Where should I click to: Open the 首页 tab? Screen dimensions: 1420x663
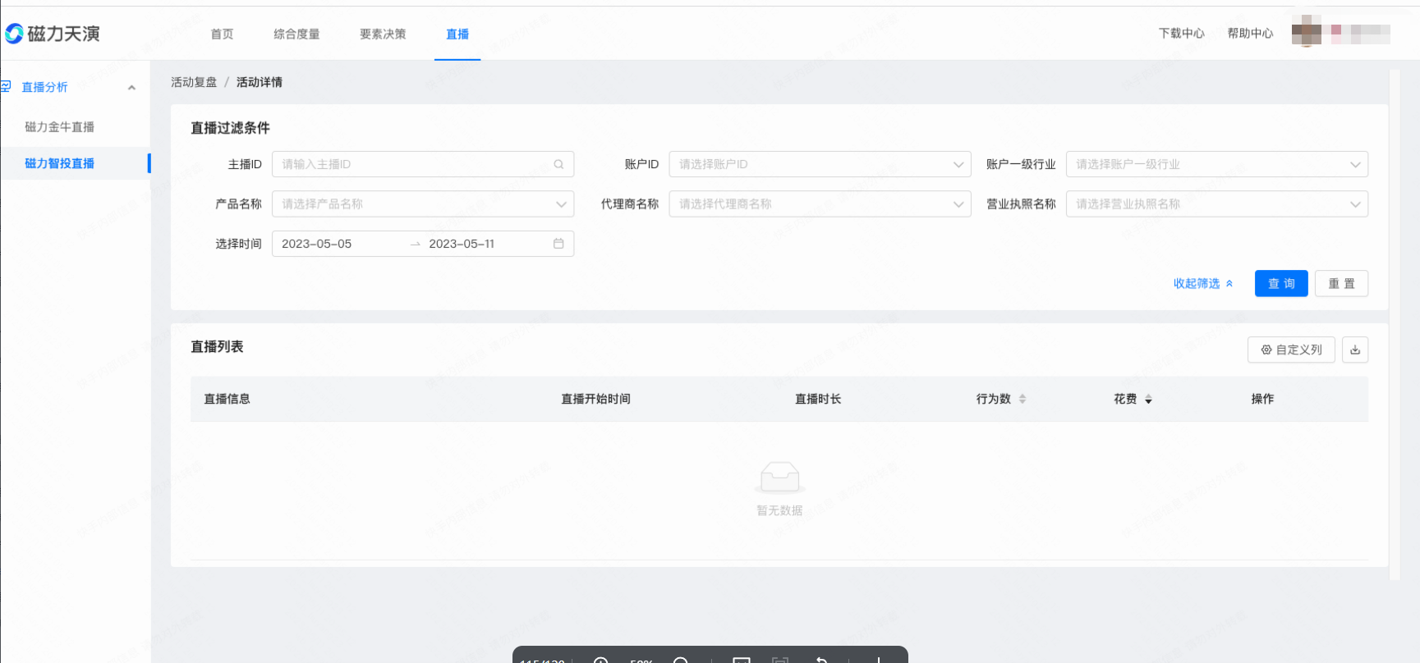tap(222, 34)
